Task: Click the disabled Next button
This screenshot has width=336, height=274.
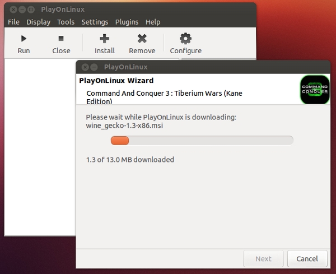Action: pos(263,258)
